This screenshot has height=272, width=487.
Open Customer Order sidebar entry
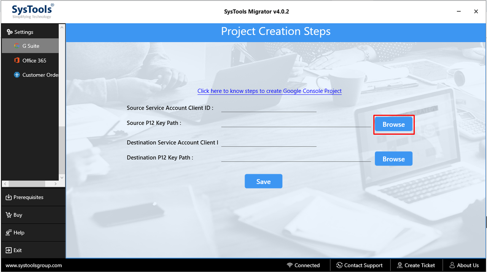coord(40,75)
